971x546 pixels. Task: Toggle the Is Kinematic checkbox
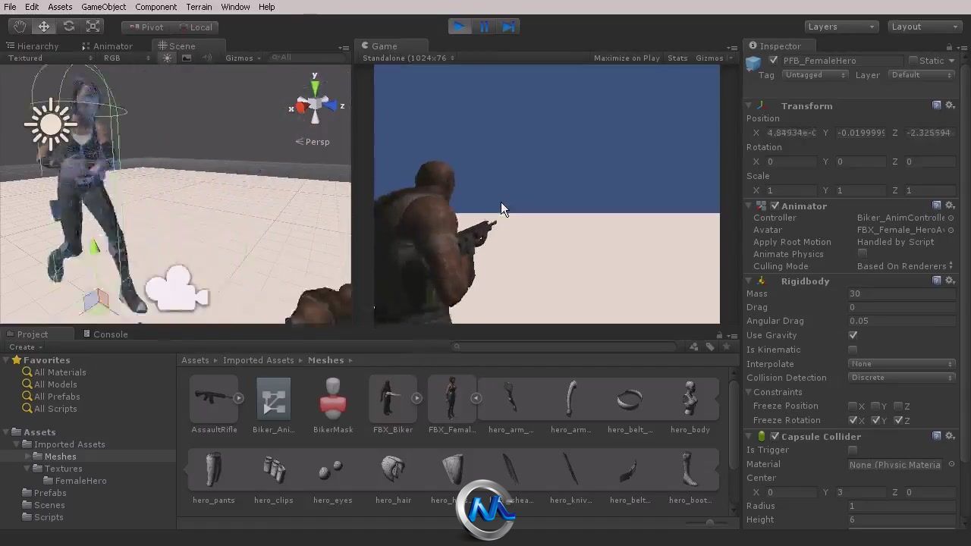coord(853,350)
